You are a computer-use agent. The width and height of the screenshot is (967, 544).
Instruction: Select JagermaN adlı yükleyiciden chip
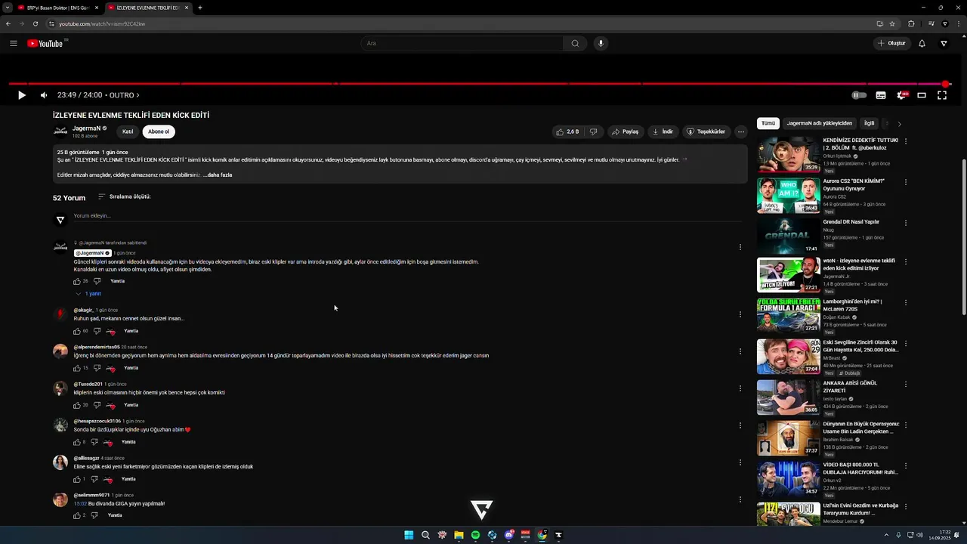(x=819, y=123)
